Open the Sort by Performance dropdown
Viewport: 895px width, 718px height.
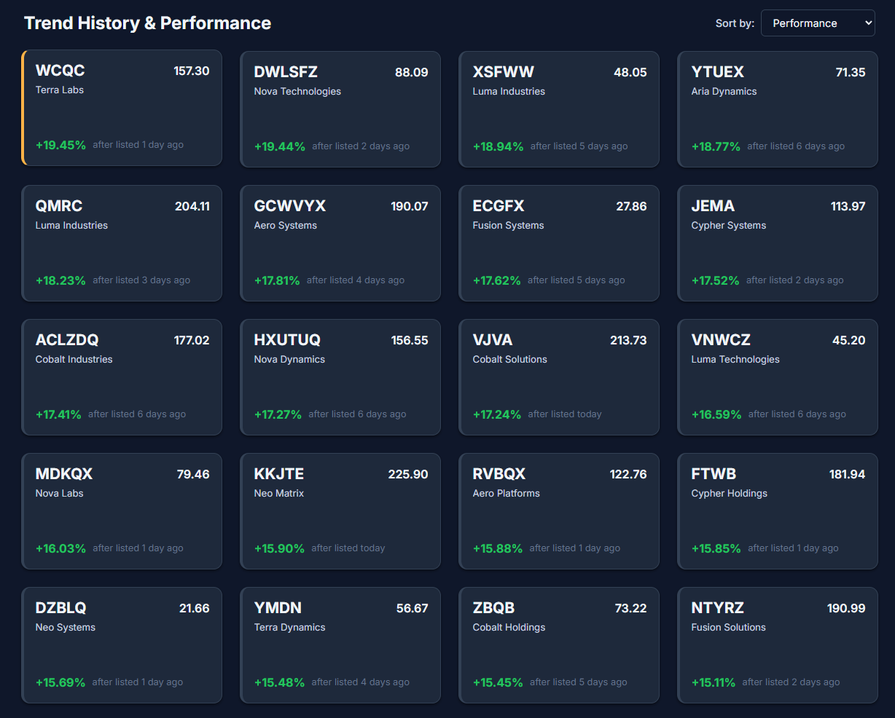click(x=817, y=23)
